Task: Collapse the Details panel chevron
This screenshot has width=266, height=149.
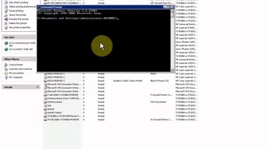Action: pyautogui.click(x=37, y=87)
